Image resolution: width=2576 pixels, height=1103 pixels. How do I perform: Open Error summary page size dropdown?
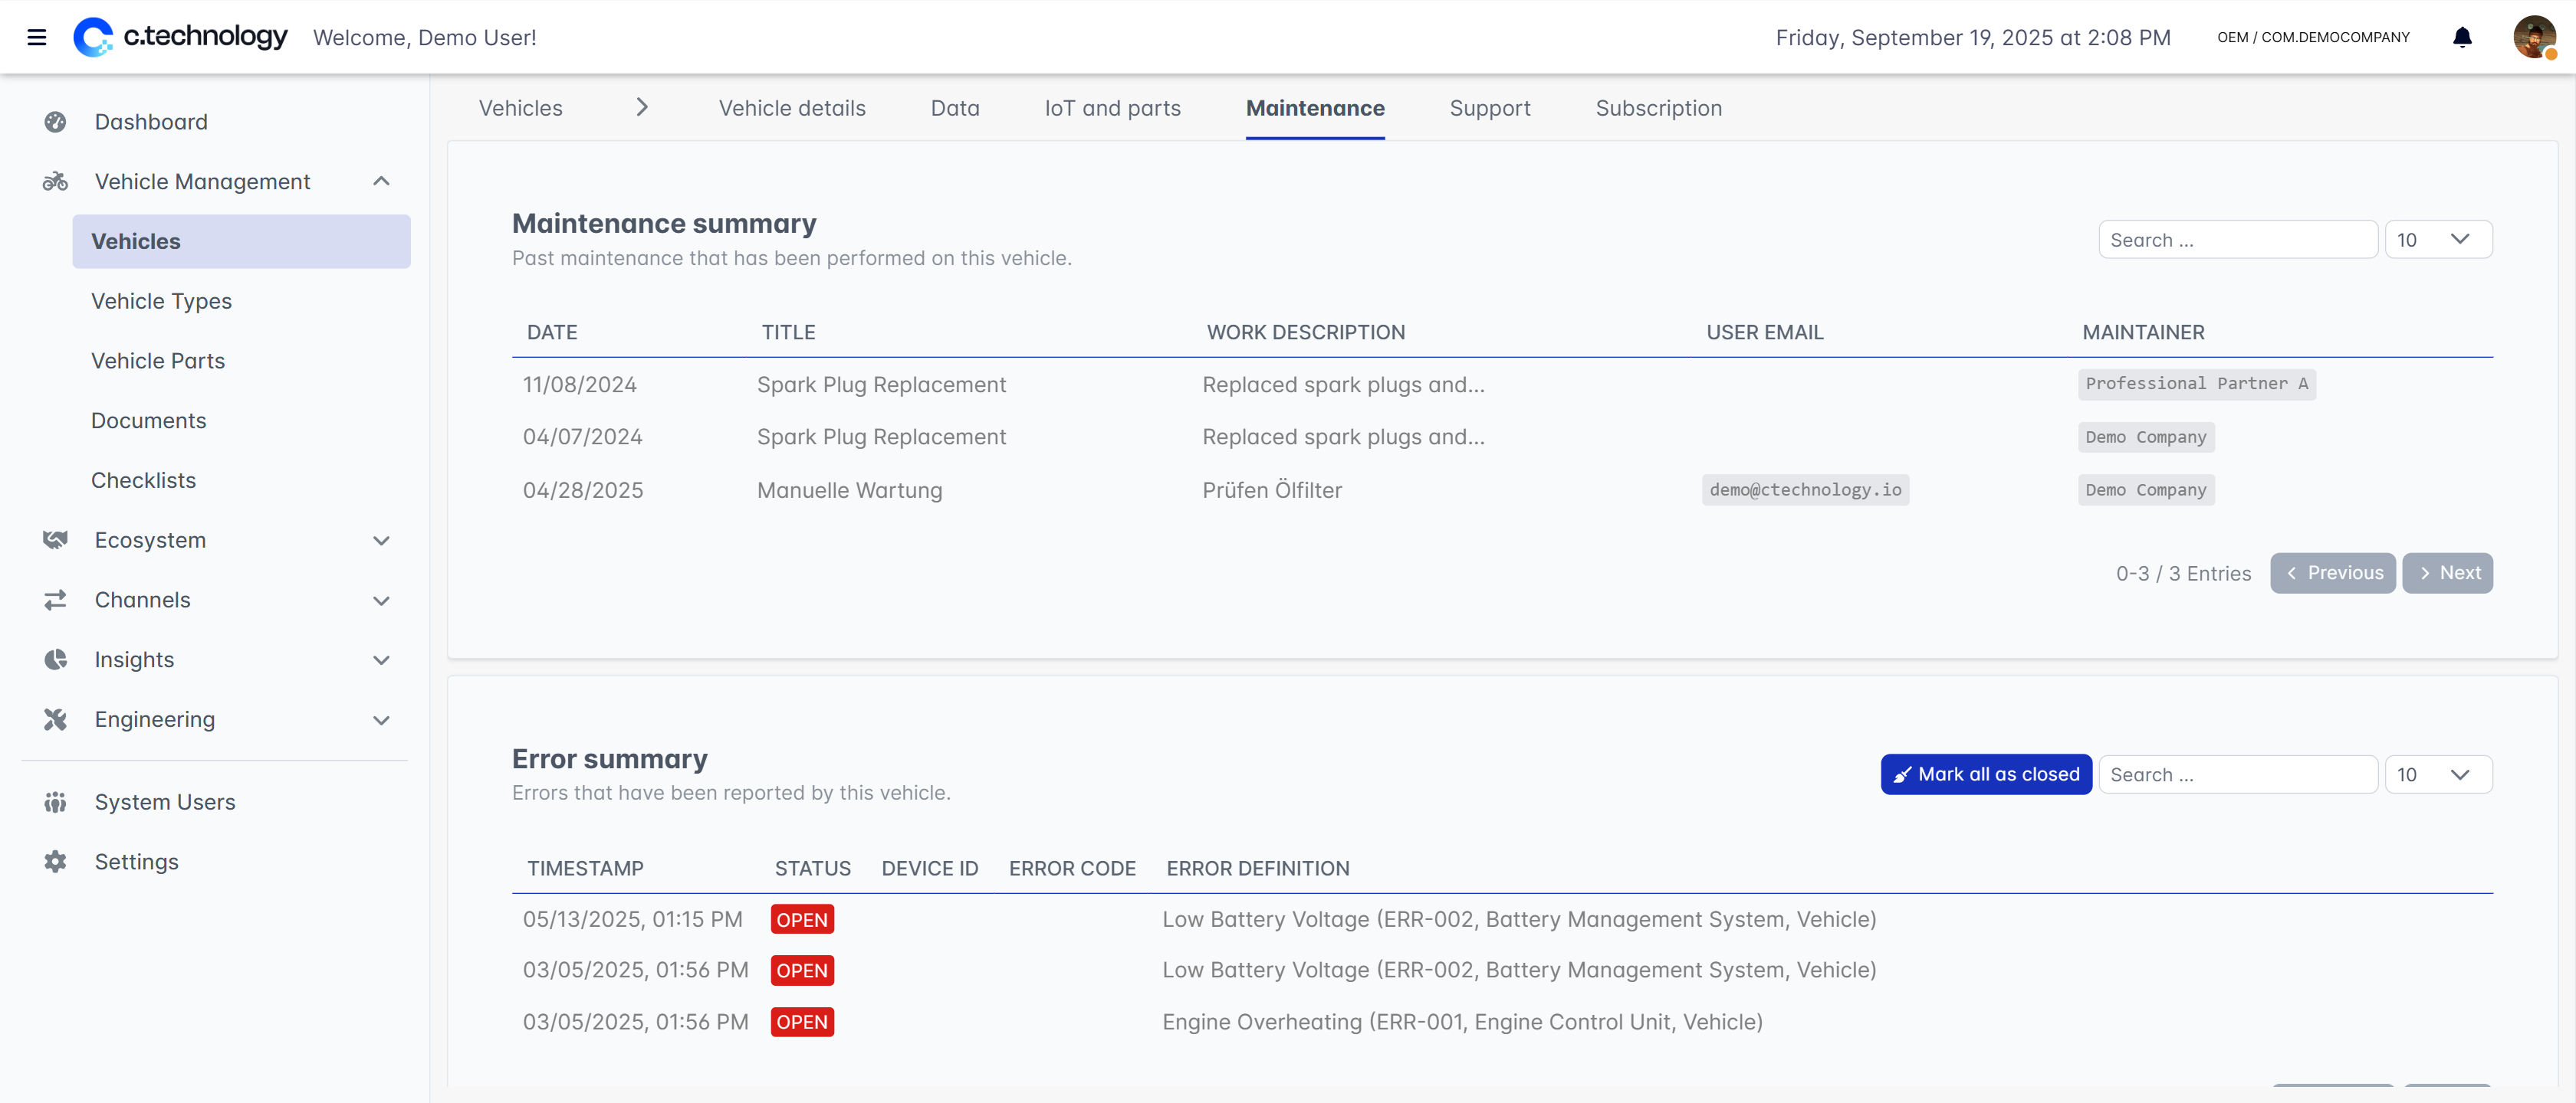click(x=2437, y=774)
